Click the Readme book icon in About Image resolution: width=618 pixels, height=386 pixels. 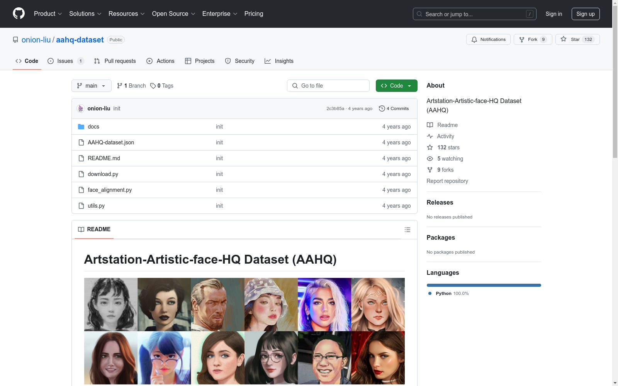tap(430, 125)
